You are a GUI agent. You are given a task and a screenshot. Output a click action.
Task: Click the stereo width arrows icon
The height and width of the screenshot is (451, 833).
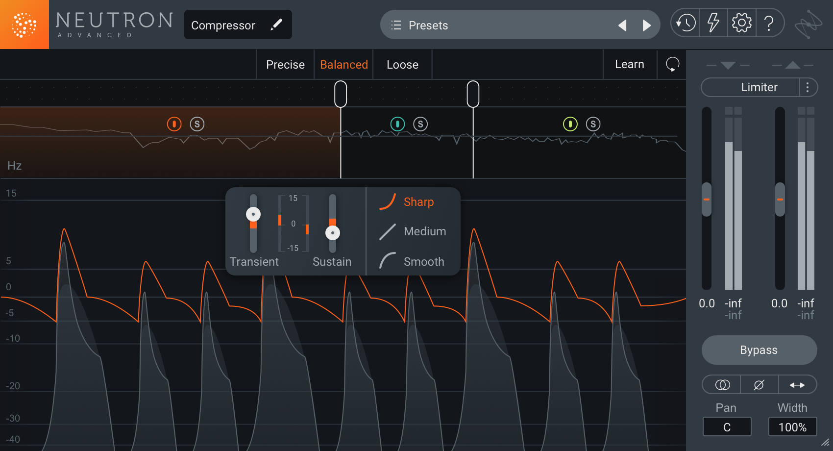coord(797,385)
